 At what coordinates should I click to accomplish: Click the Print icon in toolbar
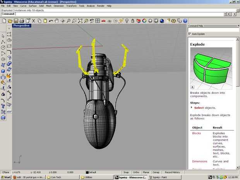point(22,21)
